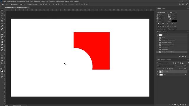This screenshot has height=106, width=189.
Task: Toggle lock image pixels brush icon
Action: (x=165, y=69)
